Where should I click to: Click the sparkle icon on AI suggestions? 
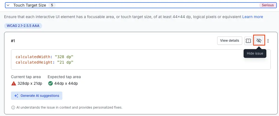[16, 96]
